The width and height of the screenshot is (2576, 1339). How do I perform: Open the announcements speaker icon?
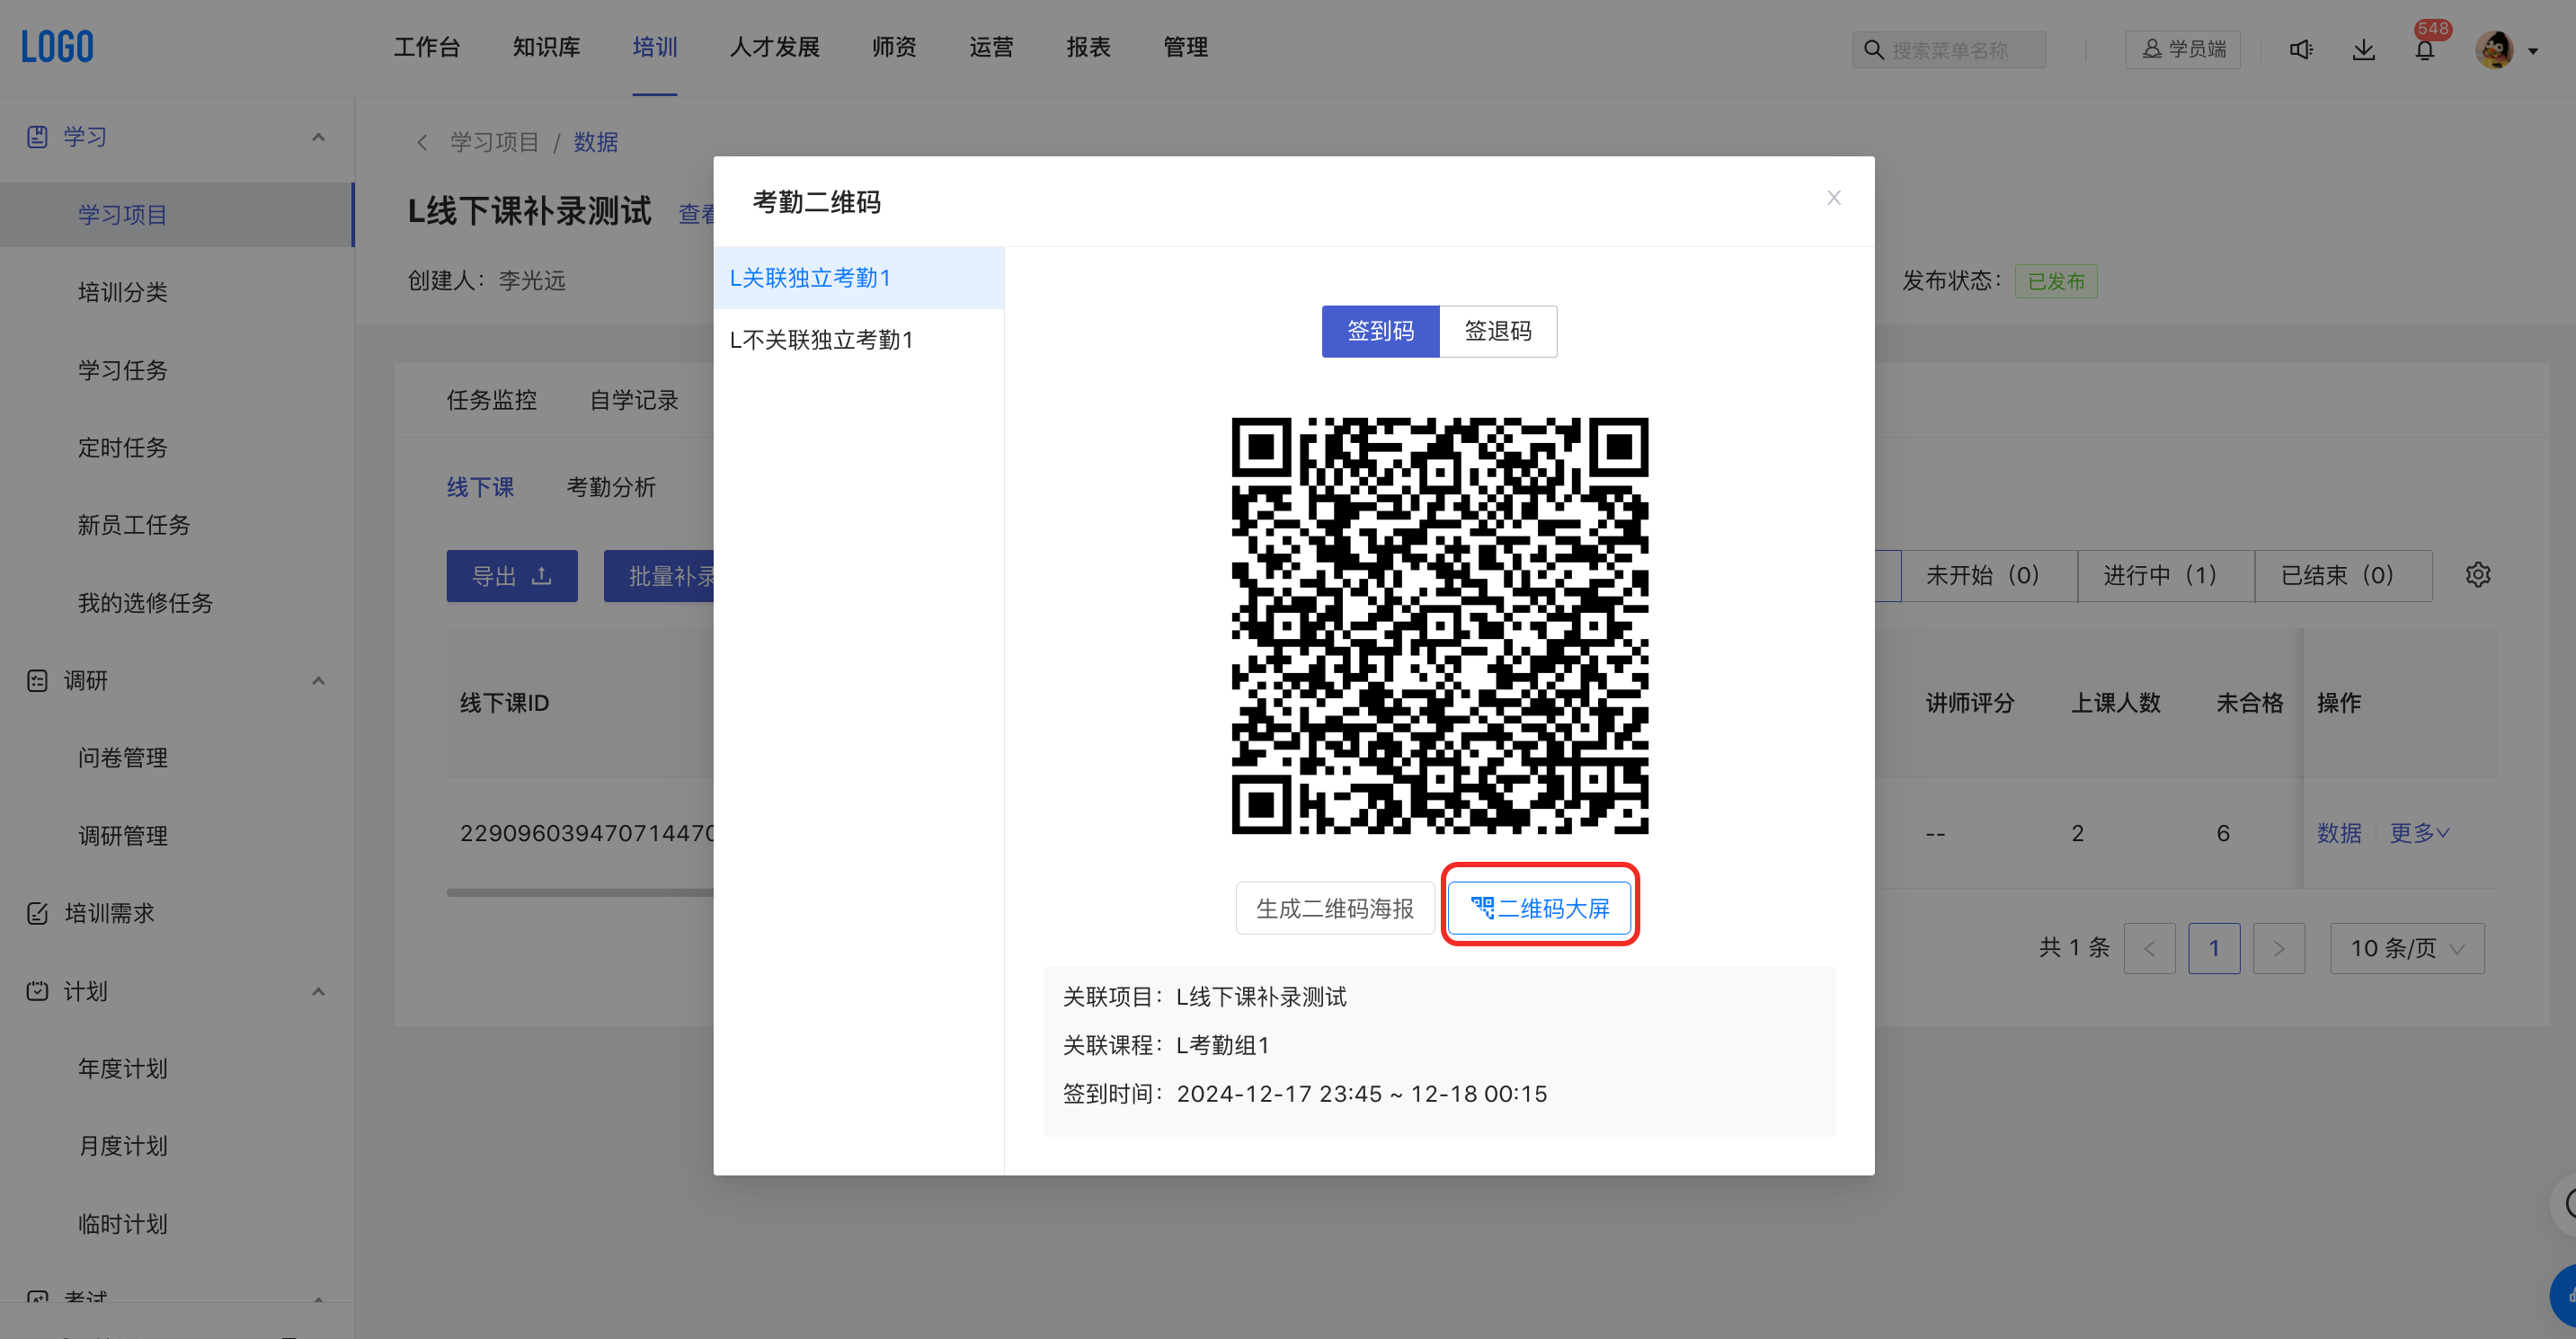click(x=2301, y=49)
